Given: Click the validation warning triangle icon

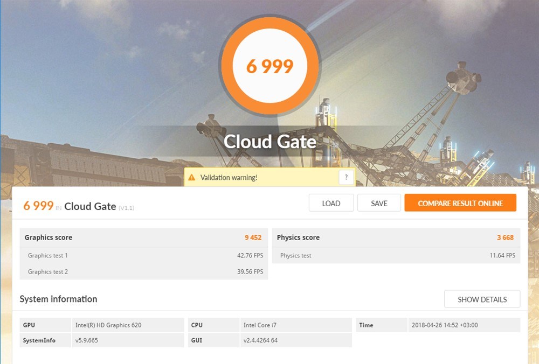Looking at the screenshot, I should (192, 177).
